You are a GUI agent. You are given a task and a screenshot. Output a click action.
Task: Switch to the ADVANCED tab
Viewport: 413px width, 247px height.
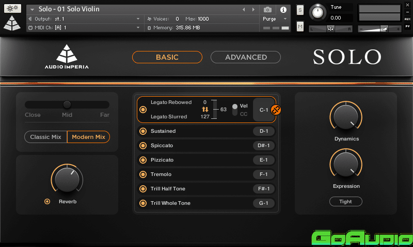[x=246, y=57]
